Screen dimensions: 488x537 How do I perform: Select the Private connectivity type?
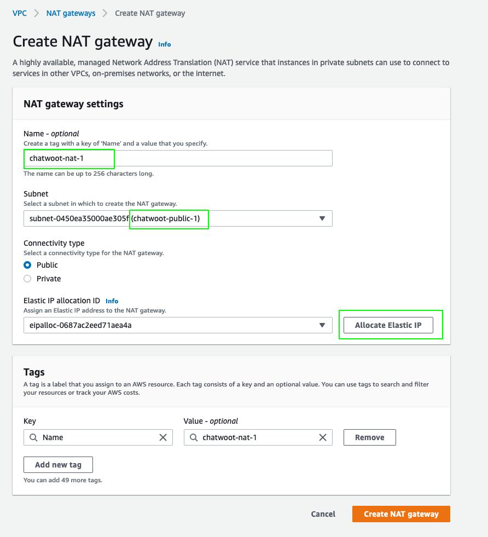tap(28, 279)
